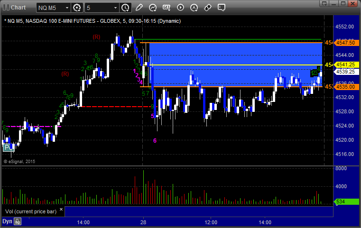
Task: Click the chart title NQ M5 text
Action: (x=93, y=21)
